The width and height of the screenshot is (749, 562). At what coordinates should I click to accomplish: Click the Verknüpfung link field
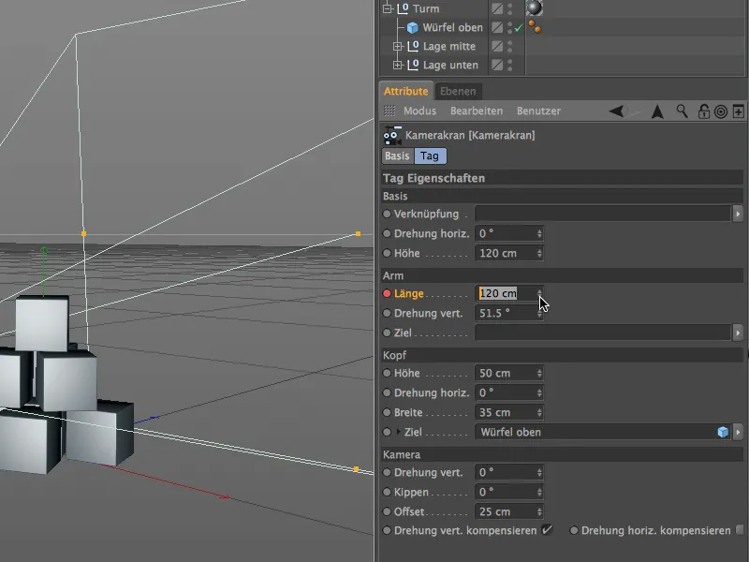click(603, 214)
